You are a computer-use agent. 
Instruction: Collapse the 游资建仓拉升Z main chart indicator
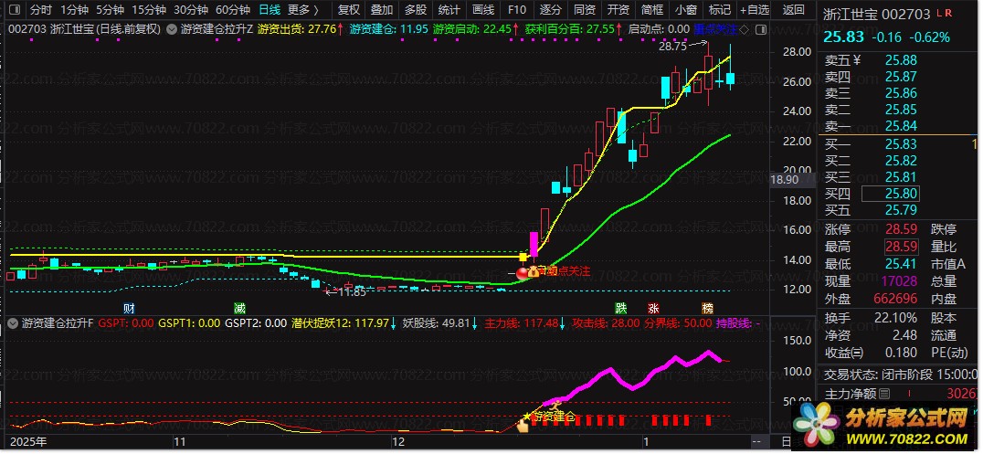[171, 29]
